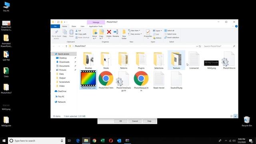
Task: Switch to details view layout
Action: tap(232, 116)
